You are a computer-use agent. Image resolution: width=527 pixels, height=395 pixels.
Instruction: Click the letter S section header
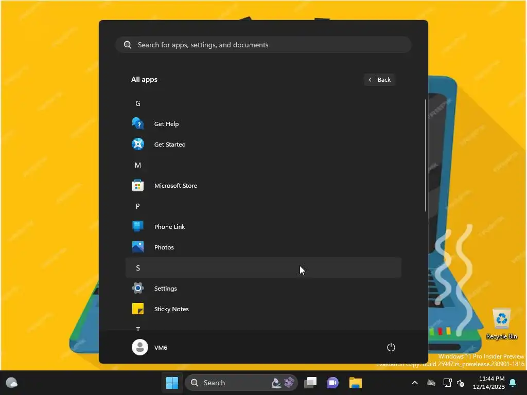click(x=263, y=267)
